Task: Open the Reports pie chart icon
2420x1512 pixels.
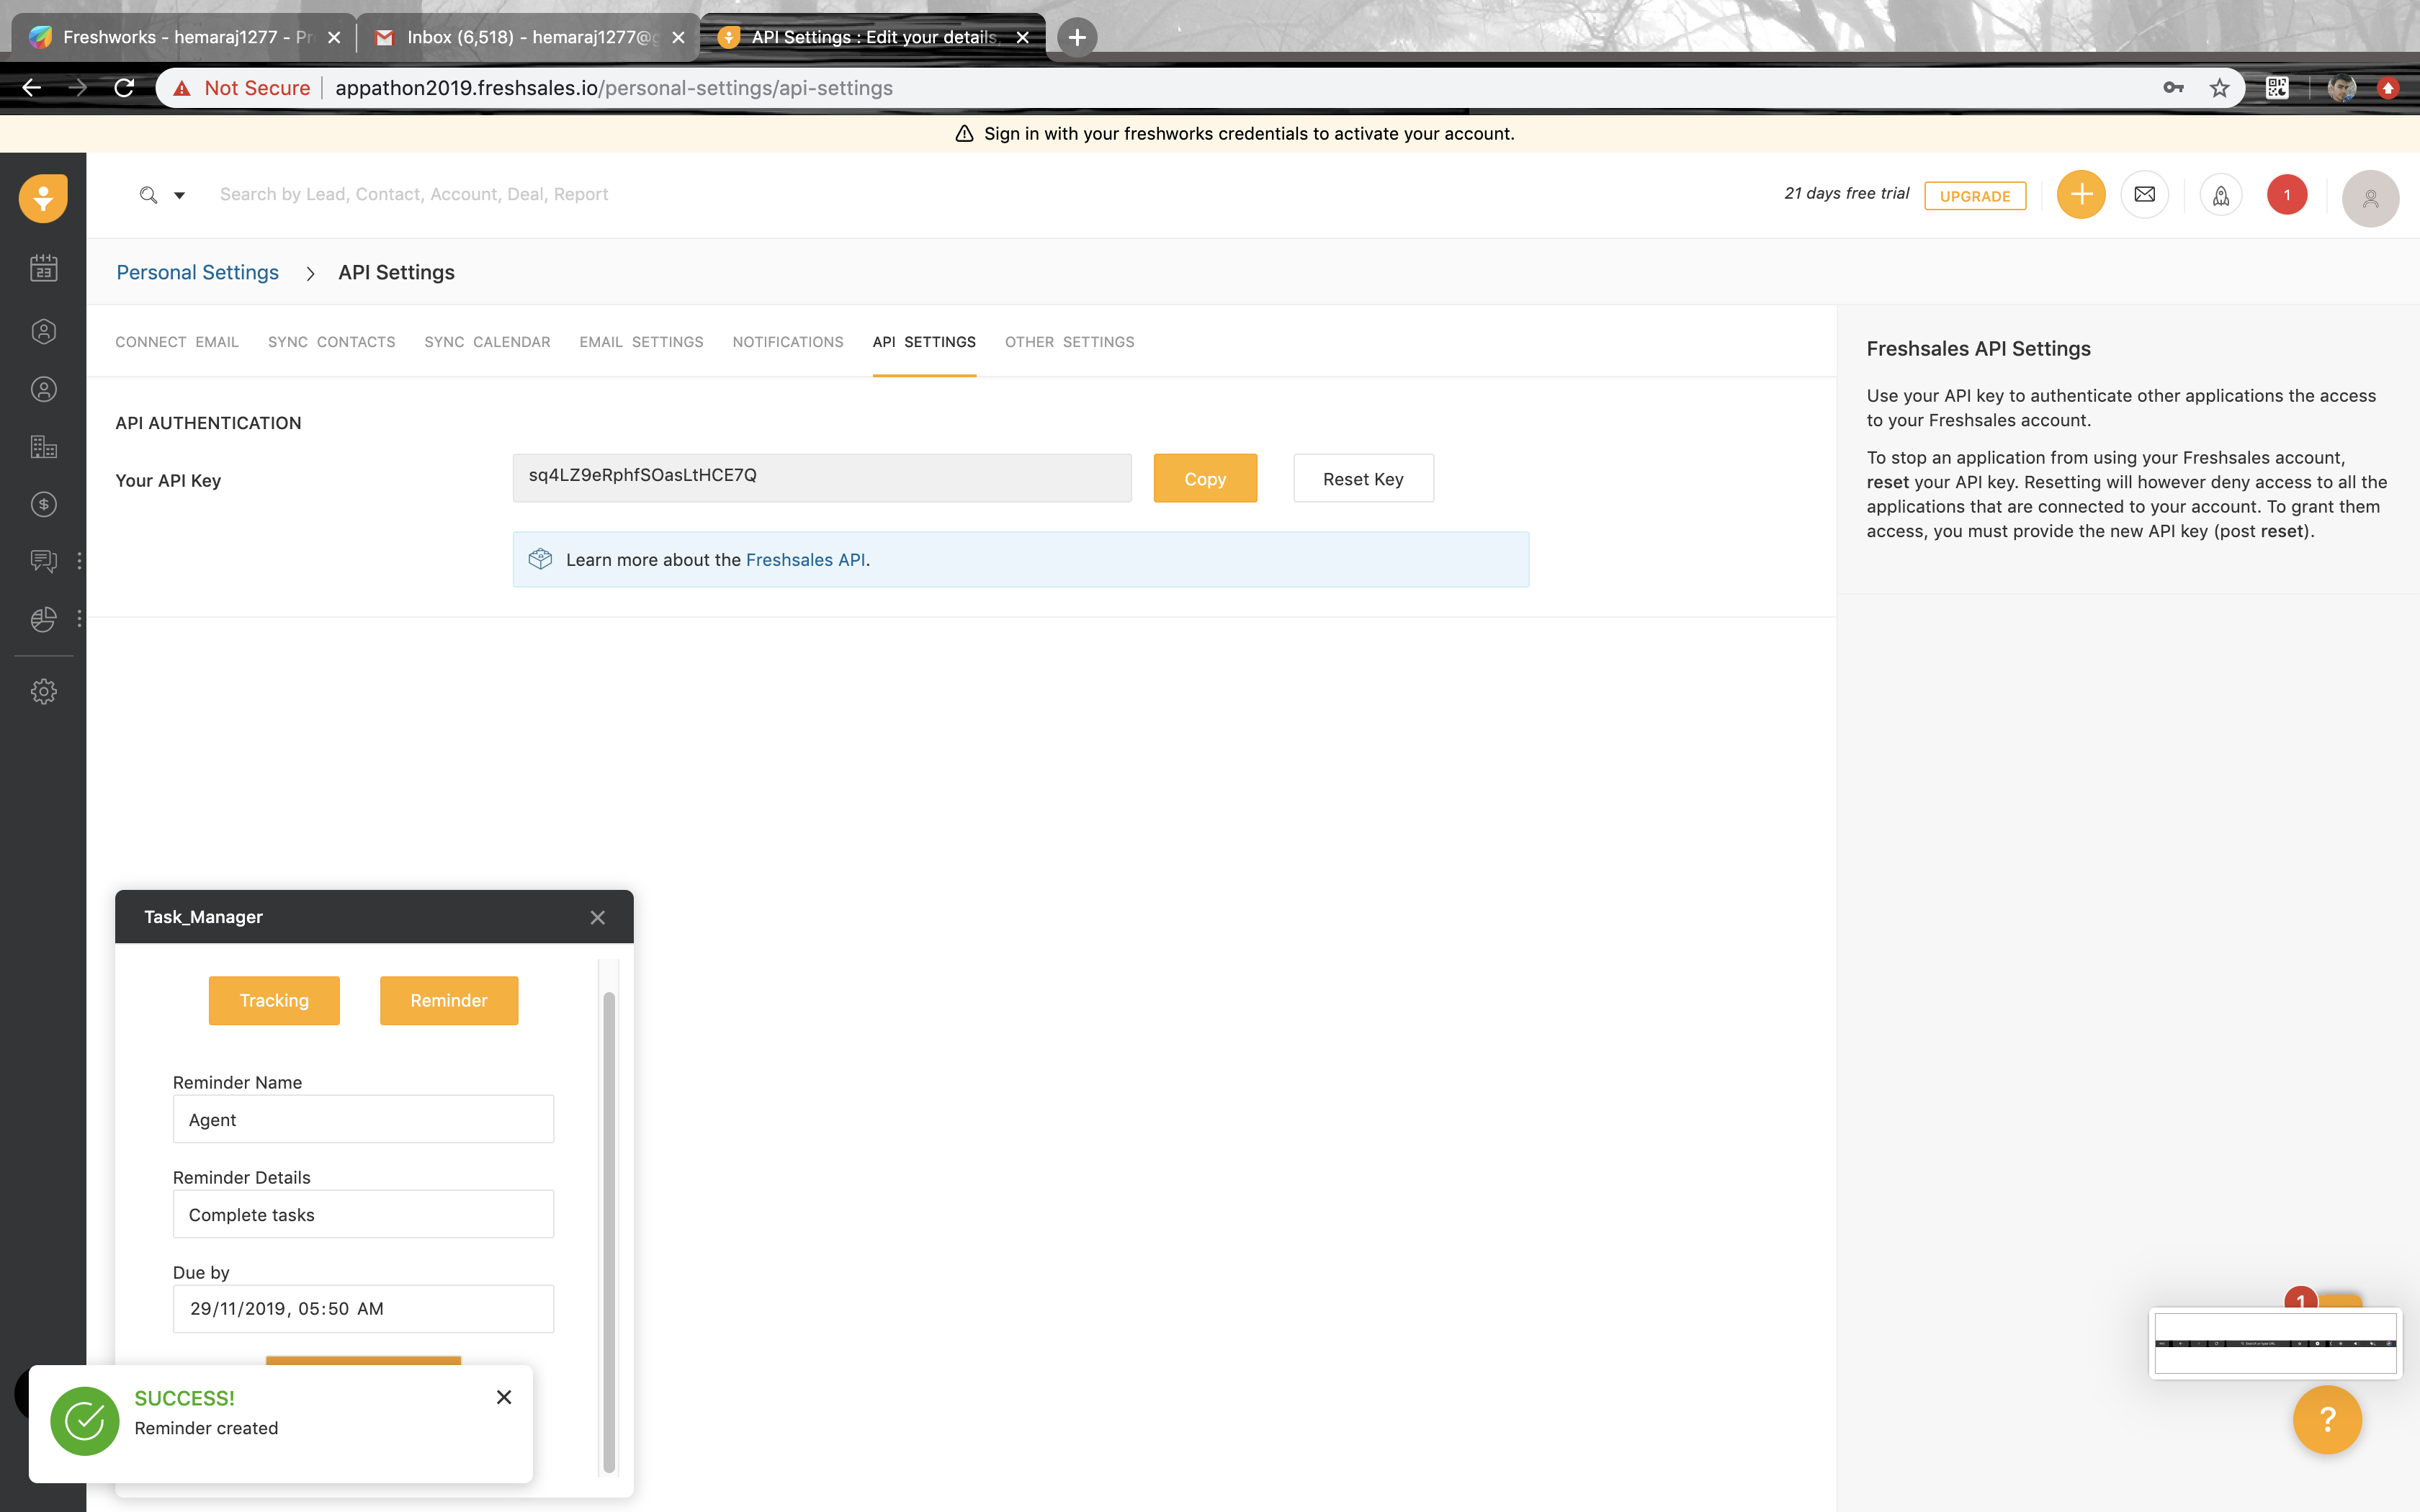Action: (43, 619)
